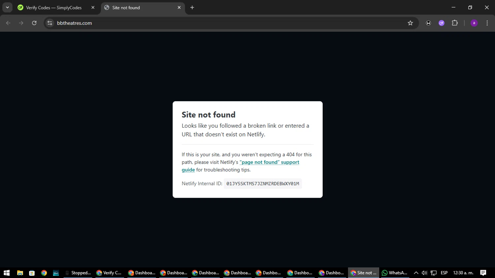Select the Site not... taskbar window
The width and height of the screenshot is (495, 278).
tap(363, 273)
